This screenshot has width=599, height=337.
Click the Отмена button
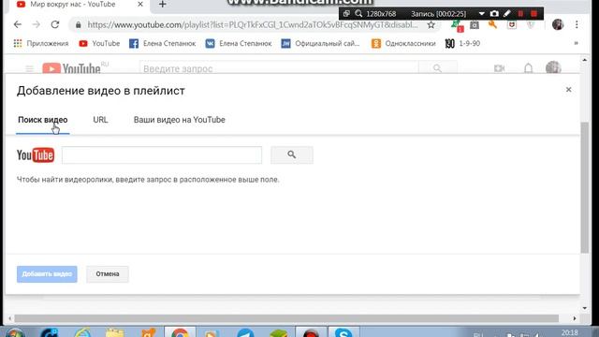click(x=108, y=274)
